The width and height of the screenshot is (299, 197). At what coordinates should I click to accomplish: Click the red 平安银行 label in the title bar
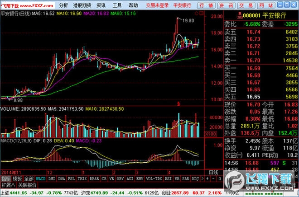pos(182,5)
